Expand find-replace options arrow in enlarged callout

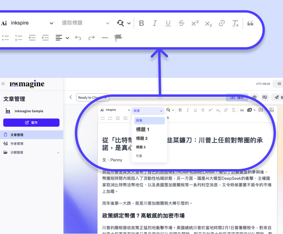pos(129,23)
